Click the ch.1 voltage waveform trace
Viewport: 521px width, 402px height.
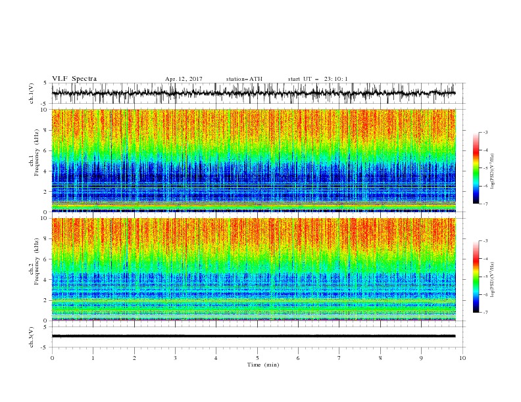(x=254, y=93)
